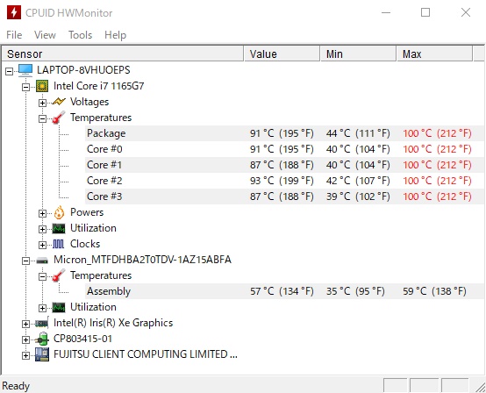Click the Voltages lightning icon

[59, 102]
